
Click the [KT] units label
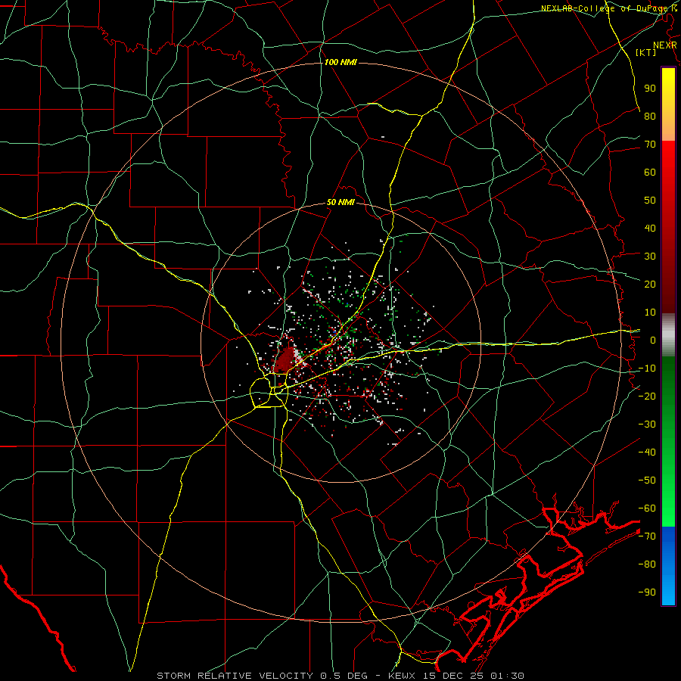(646, 52)
